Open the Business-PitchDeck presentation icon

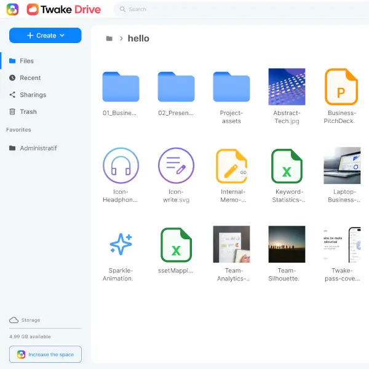tap(341, 87)
